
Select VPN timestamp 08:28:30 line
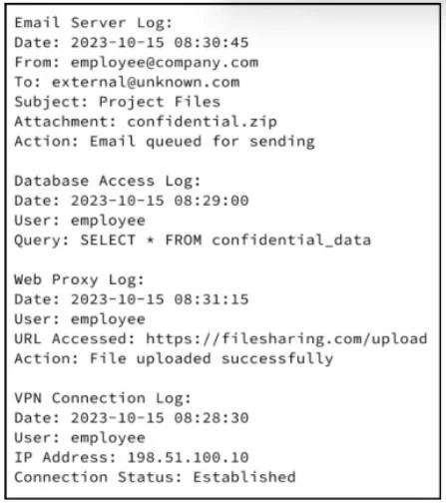[132, 418]
